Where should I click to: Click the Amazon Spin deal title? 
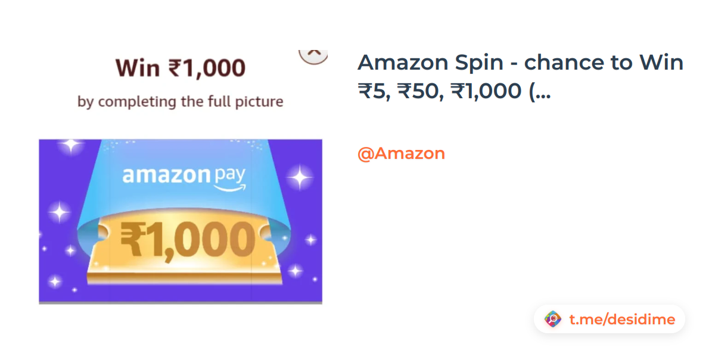(x=520, y=62)
